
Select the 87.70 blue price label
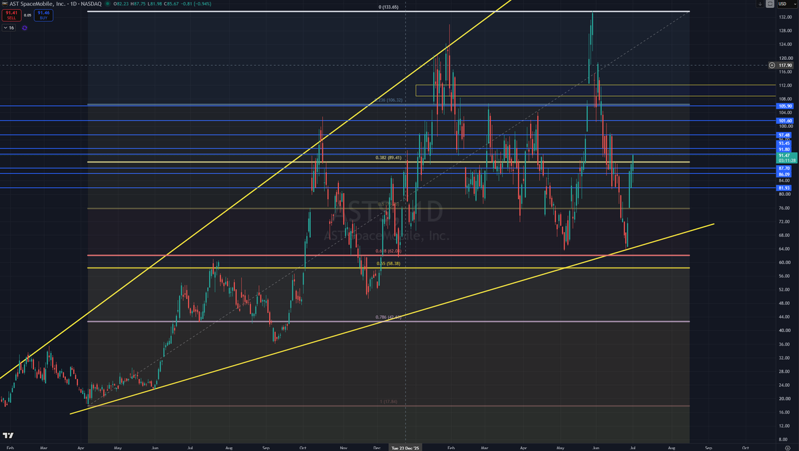pyautogui.click(x=784, y=169)
